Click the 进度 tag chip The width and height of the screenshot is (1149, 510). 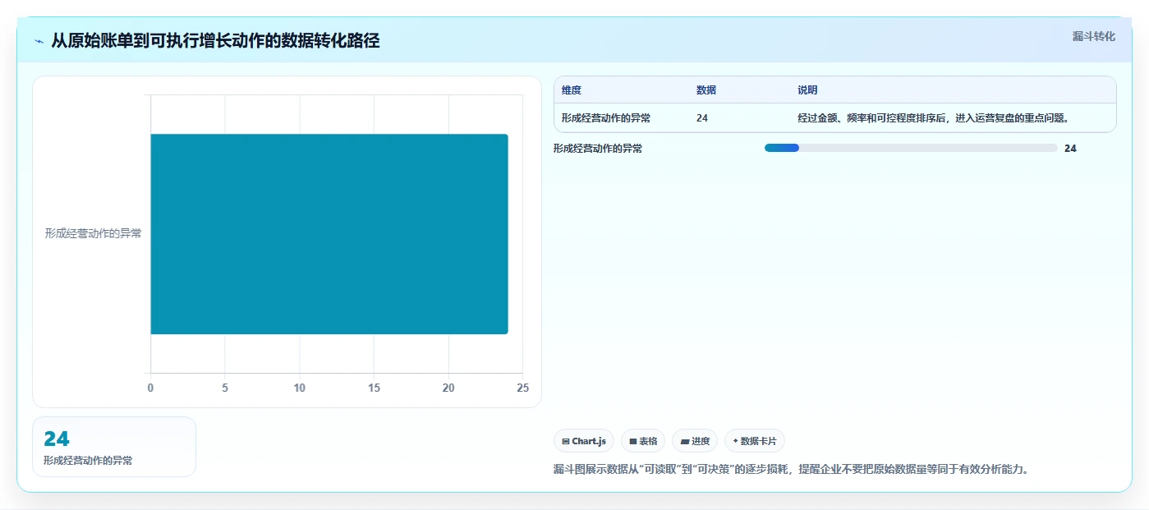(695, 441)
